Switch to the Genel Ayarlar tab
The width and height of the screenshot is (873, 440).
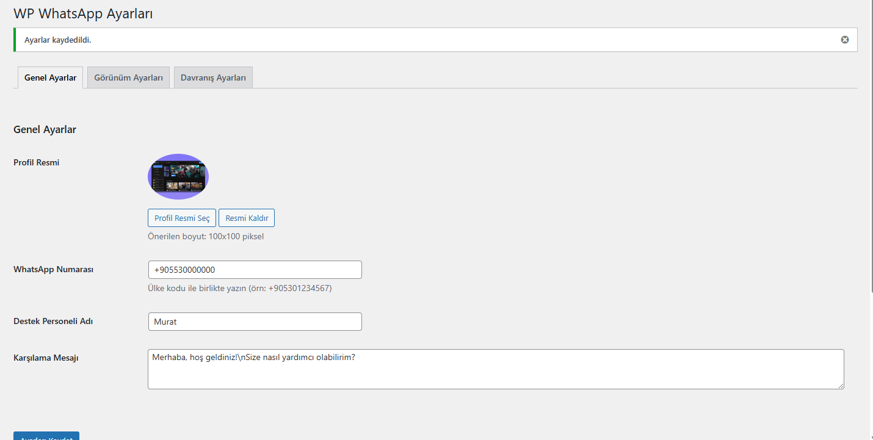[x=50, y=78]
